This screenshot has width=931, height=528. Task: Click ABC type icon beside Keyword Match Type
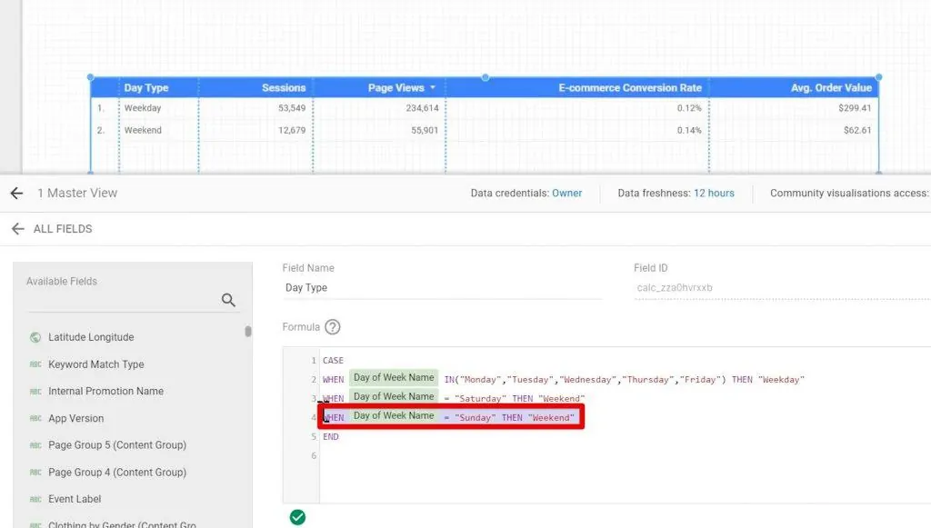(35, 364)
